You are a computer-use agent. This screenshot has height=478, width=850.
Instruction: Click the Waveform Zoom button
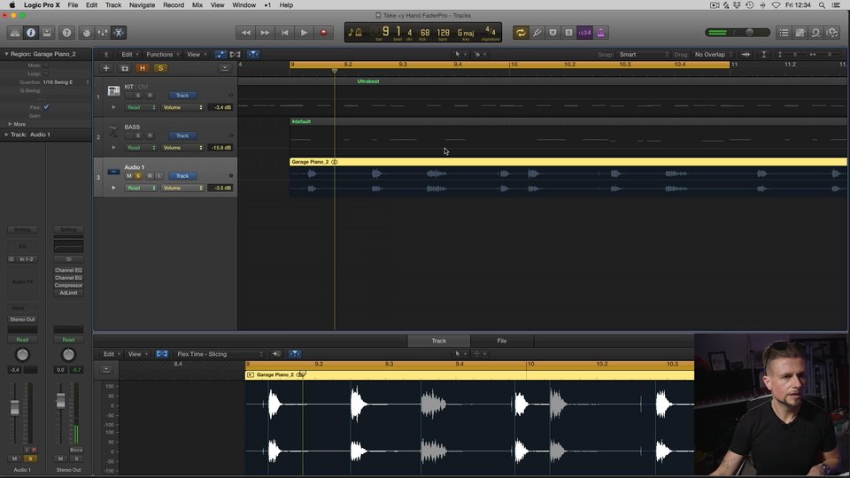coord(746,54)
